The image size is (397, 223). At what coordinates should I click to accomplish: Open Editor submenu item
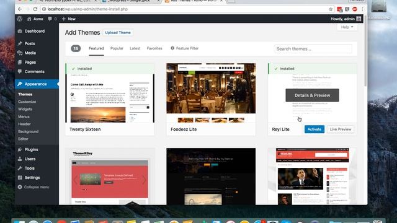[23, 139]
